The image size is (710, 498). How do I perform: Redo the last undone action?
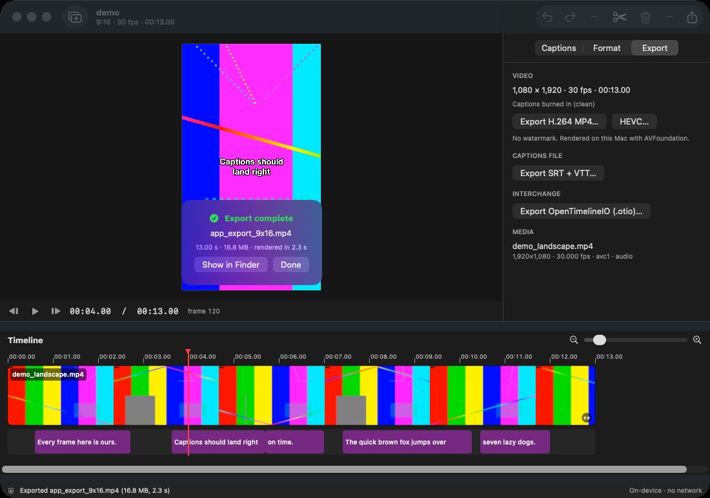click(x=571, y=17)
